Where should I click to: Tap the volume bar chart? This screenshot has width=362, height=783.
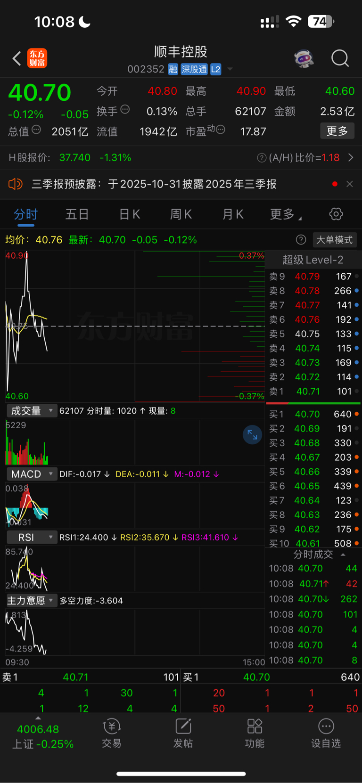click(135, 442)
